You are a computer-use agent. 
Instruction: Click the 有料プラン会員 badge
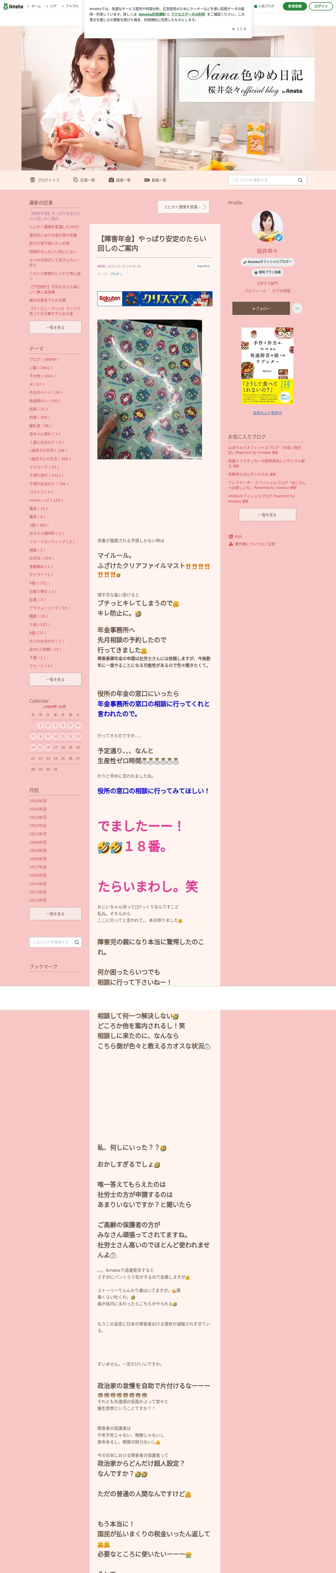(x=267, y=272)
